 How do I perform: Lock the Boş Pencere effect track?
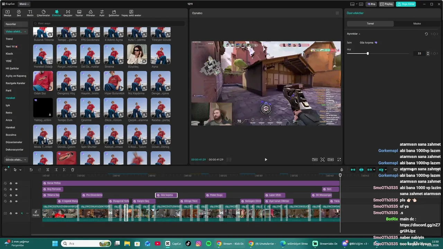[x=11, y=189]
